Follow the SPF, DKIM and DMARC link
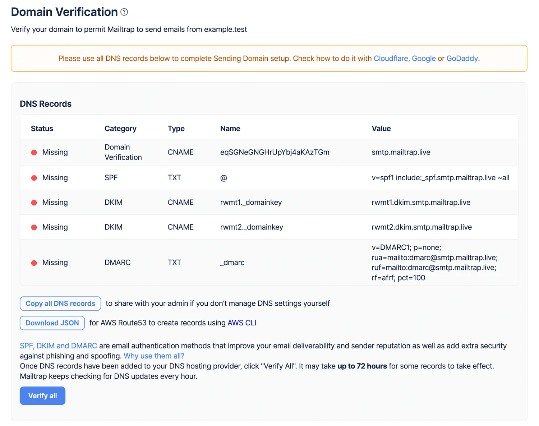The height and width of the screenshot is (426, 539). point(59,346)
